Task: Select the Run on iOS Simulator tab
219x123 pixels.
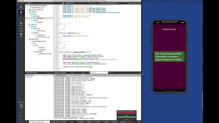Action: [76, 75]
